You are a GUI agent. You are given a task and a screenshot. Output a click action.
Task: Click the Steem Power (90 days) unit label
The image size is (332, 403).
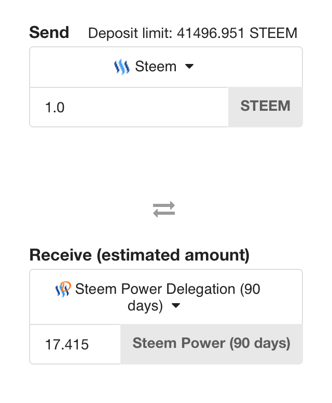click(211, 344)
